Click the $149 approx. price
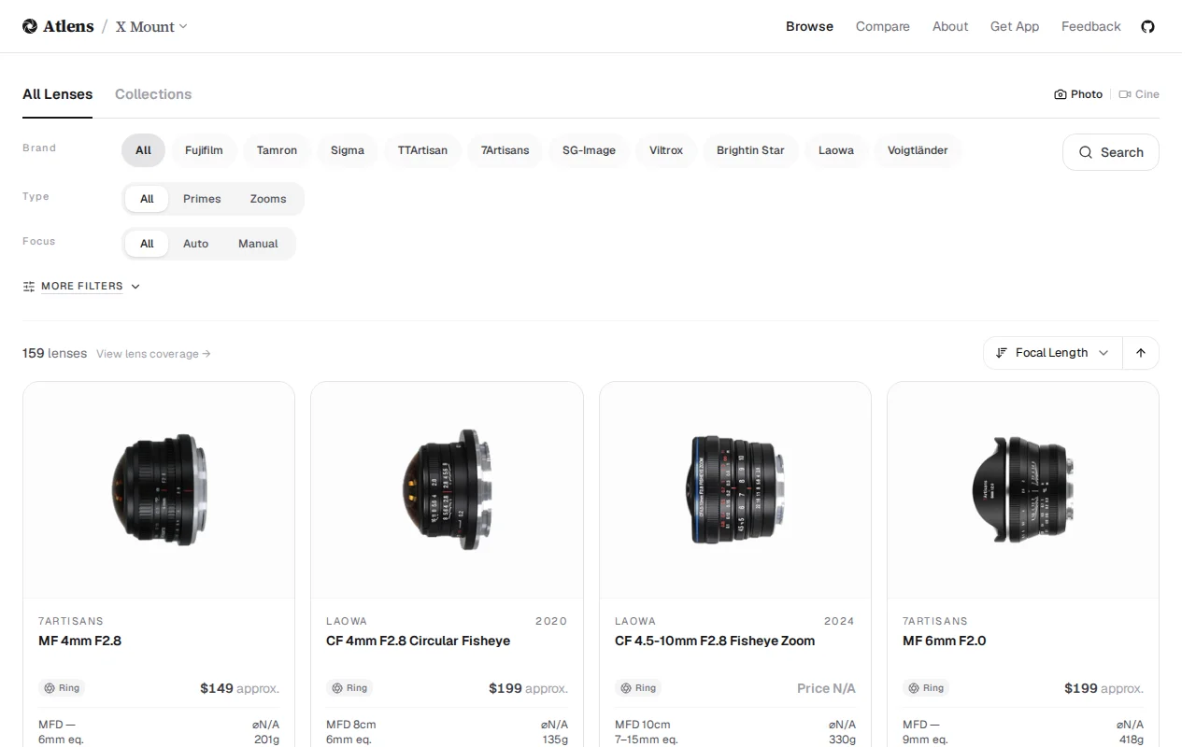The image size is (1196, 747). [239, 688]
